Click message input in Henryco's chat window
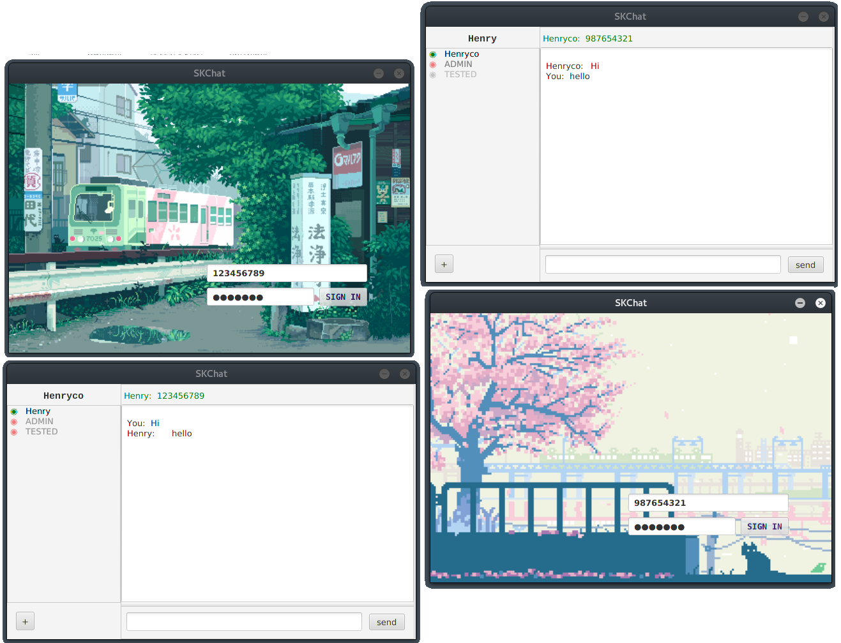Viewport: 841px width, 643px height. click(244, 622)
